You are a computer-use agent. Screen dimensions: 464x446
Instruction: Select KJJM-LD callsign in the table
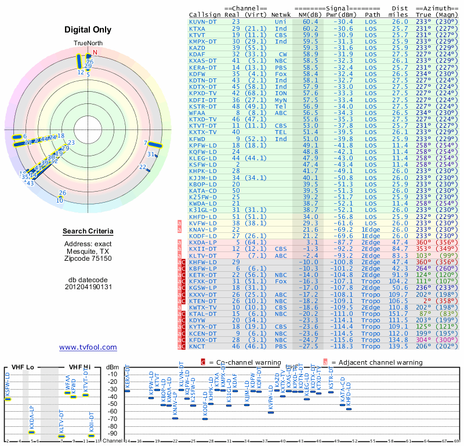(x=202, y=178)
